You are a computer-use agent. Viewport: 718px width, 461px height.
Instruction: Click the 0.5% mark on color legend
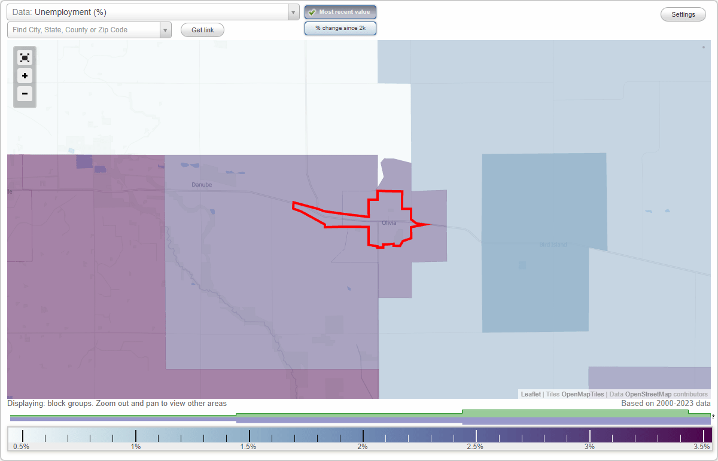click(x=22, y=446)
